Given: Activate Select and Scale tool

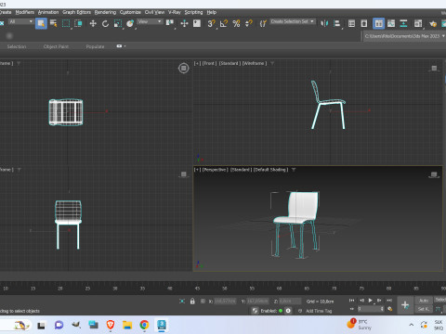Looking at the screenshot, I should pos(118,23).
